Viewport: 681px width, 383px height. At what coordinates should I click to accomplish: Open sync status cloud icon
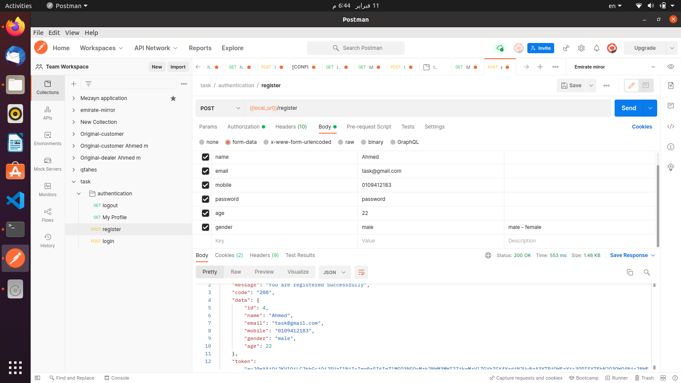coord(500,48)
